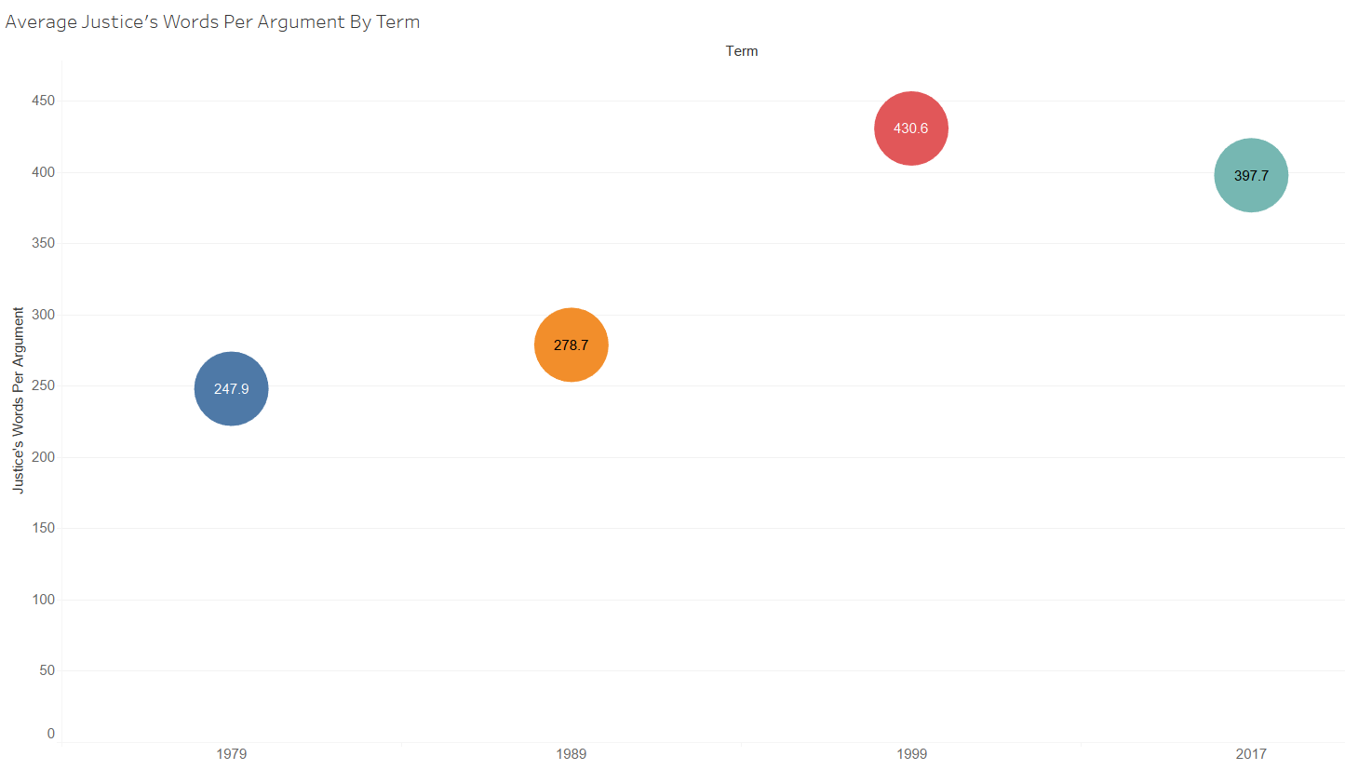
Task: Select the 2017 term axis label
Action: [x=1251, y=753]
